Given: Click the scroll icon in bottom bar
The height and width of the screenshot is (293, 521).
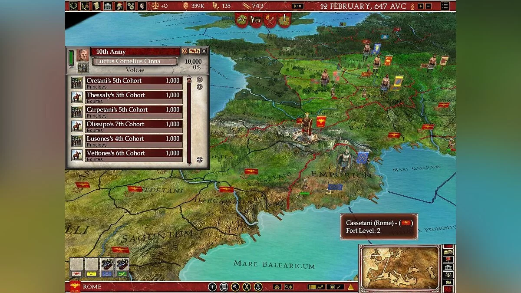Looking at the screenshot, I should pyautogui.click(x=224, y=286).
